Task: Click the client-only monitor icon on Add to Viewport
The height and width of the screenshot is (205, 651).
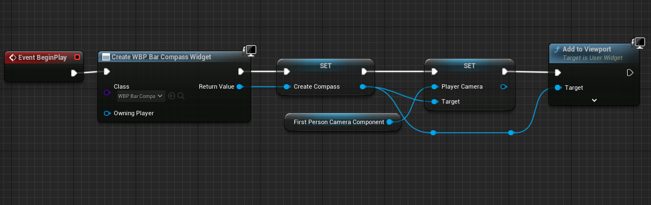Action: coord(639,42)
